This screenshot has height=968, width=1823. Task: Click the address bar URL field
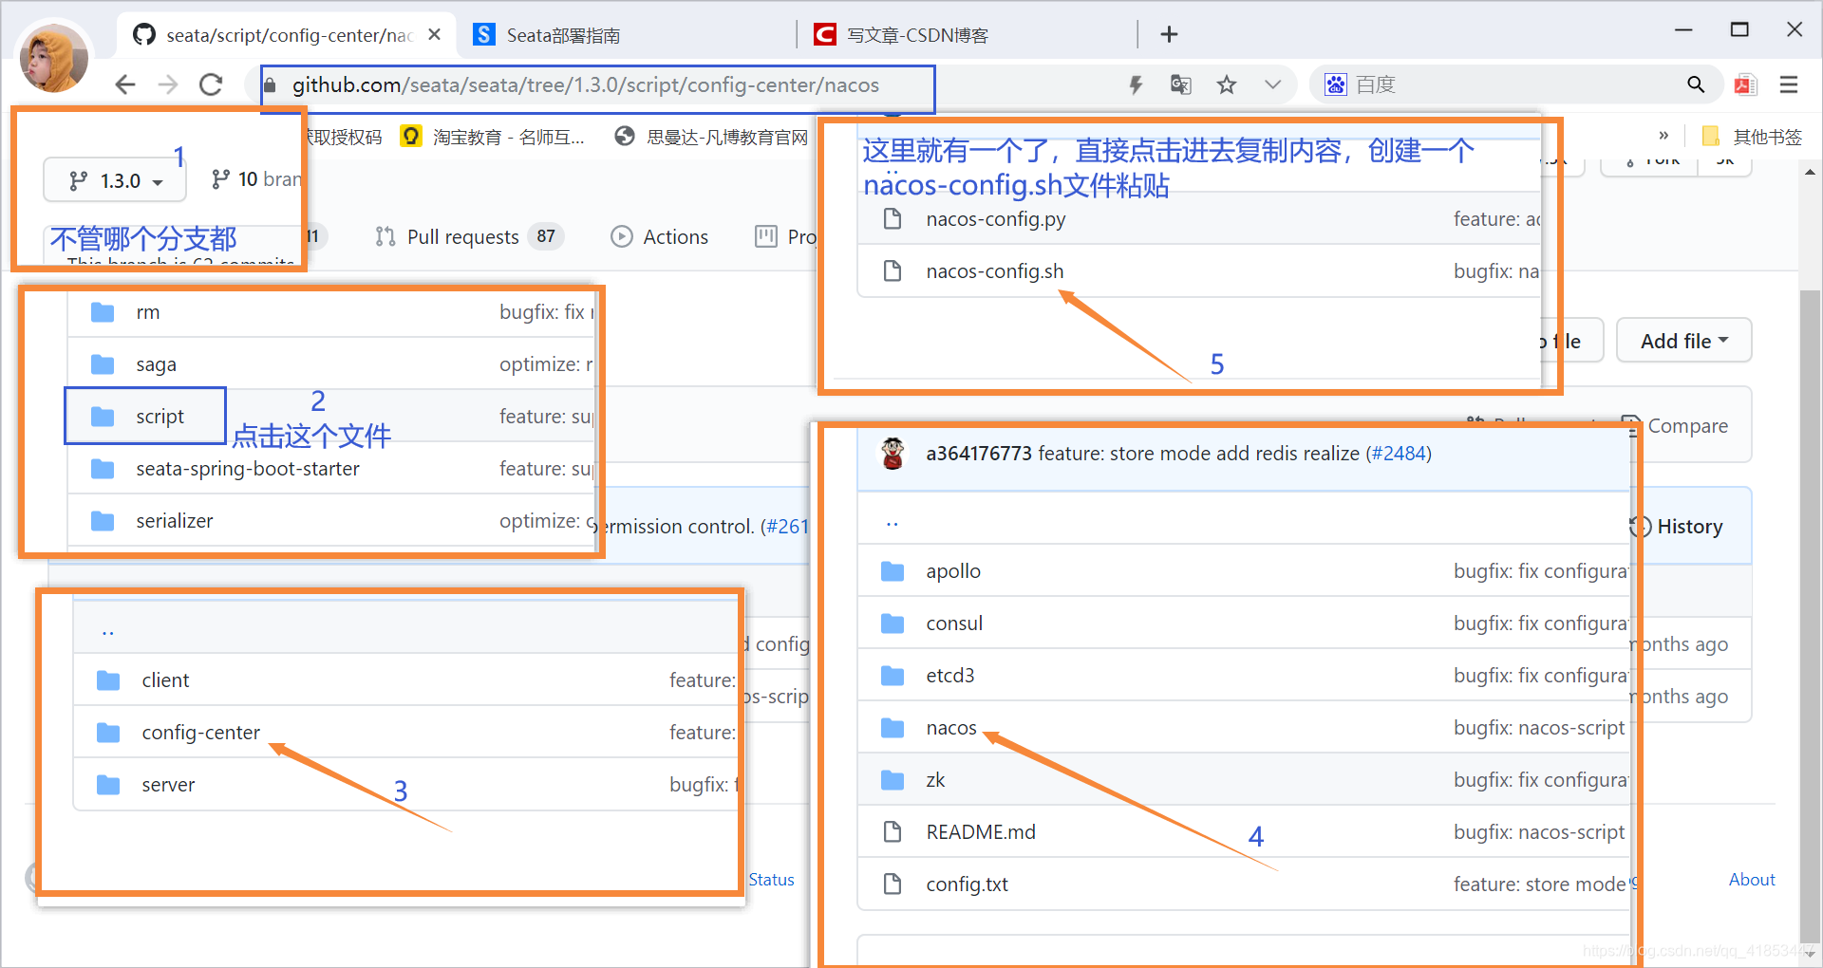[598, 85]
